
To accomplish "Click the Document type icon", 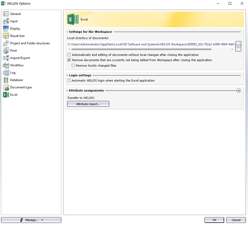I will [x=6, y=87].
